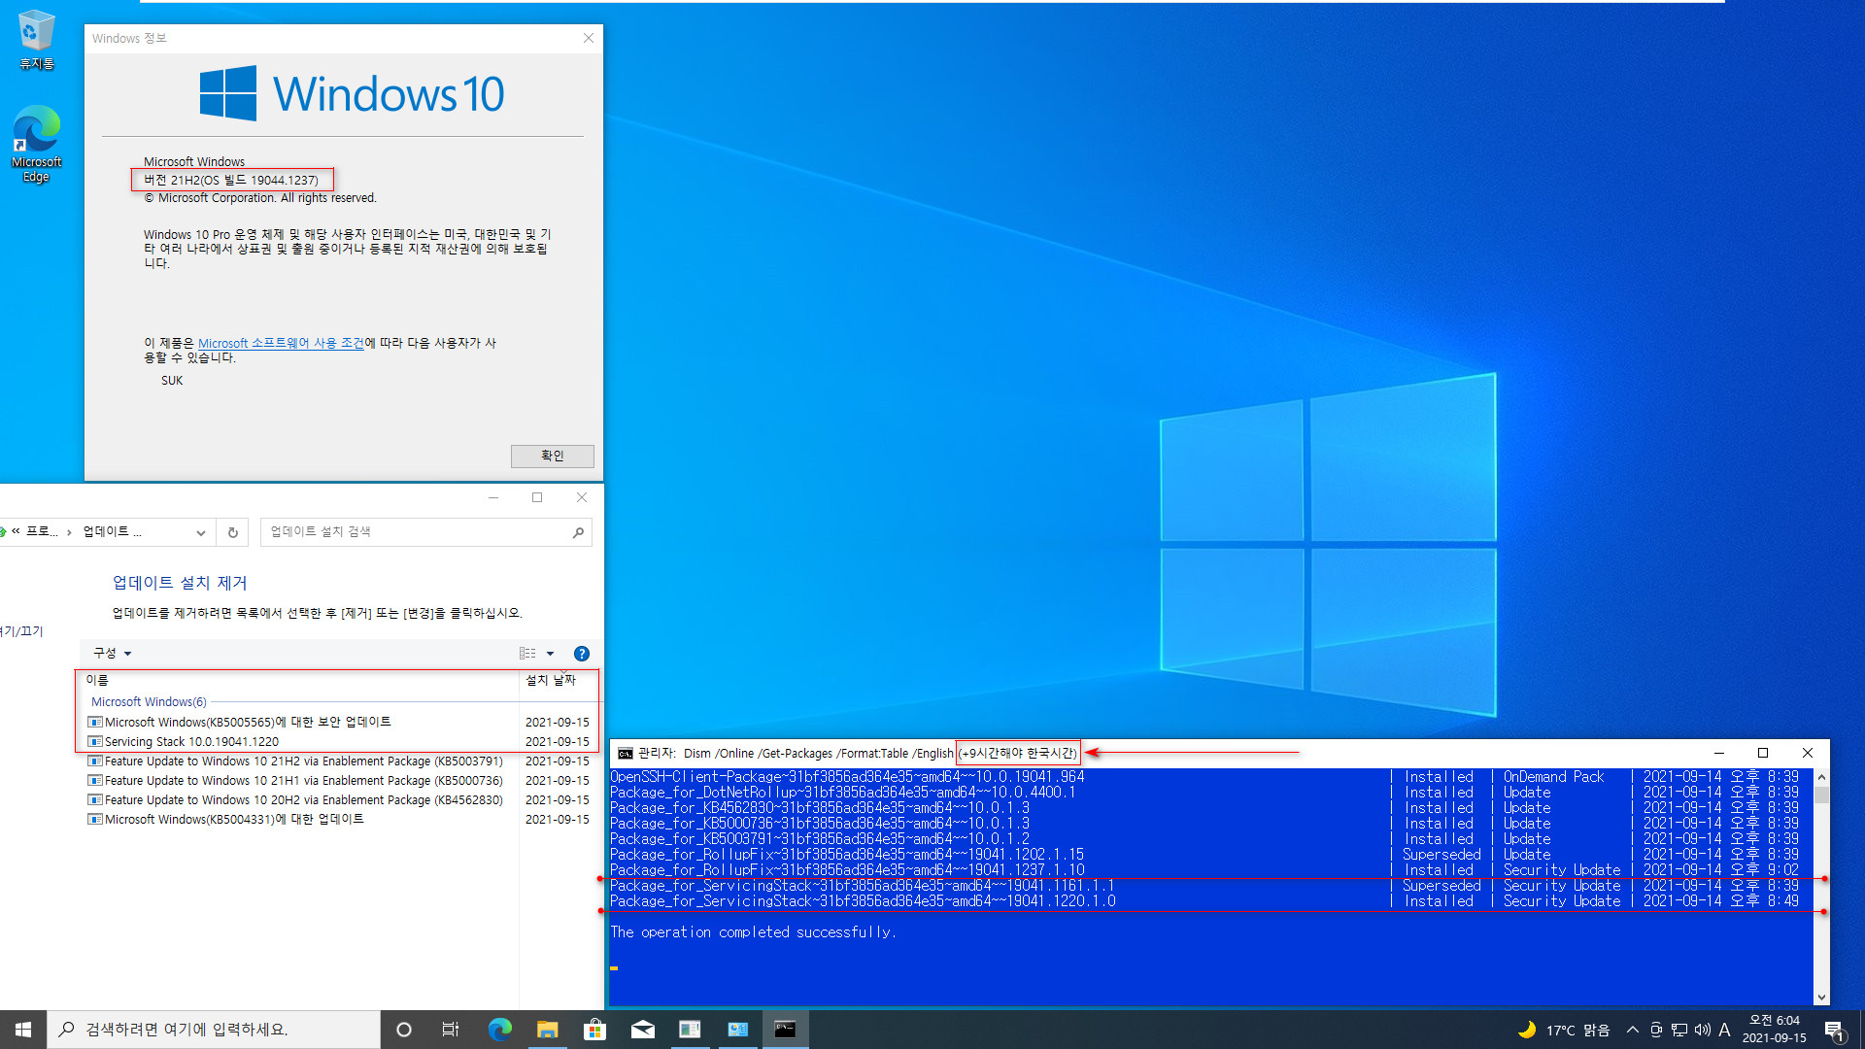Click the search magnifier icon in updates window
The width and height of the screenshot is (1865, 1049).
click(x=578, y=532)
